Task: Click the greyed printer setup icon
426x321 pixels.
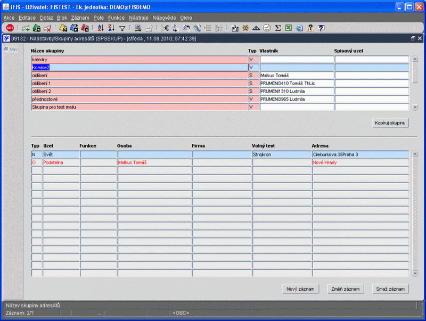Action: click(149, 28)
